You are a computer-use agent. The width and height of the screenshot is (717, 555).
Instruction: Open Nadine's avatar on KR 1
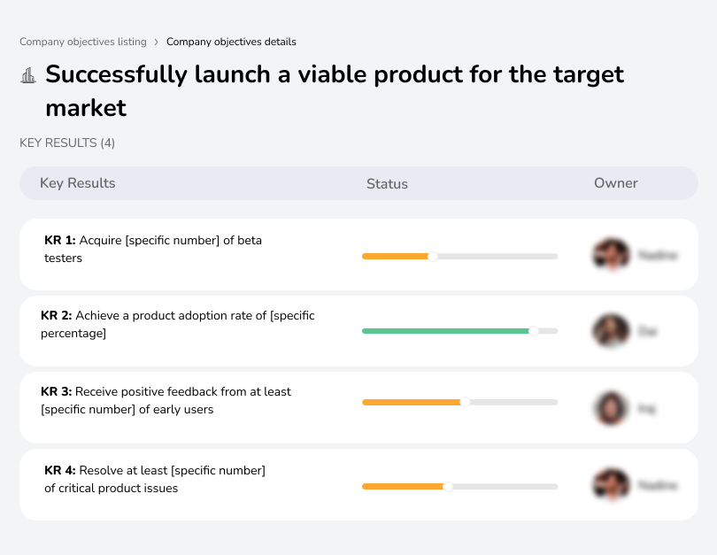611,254
